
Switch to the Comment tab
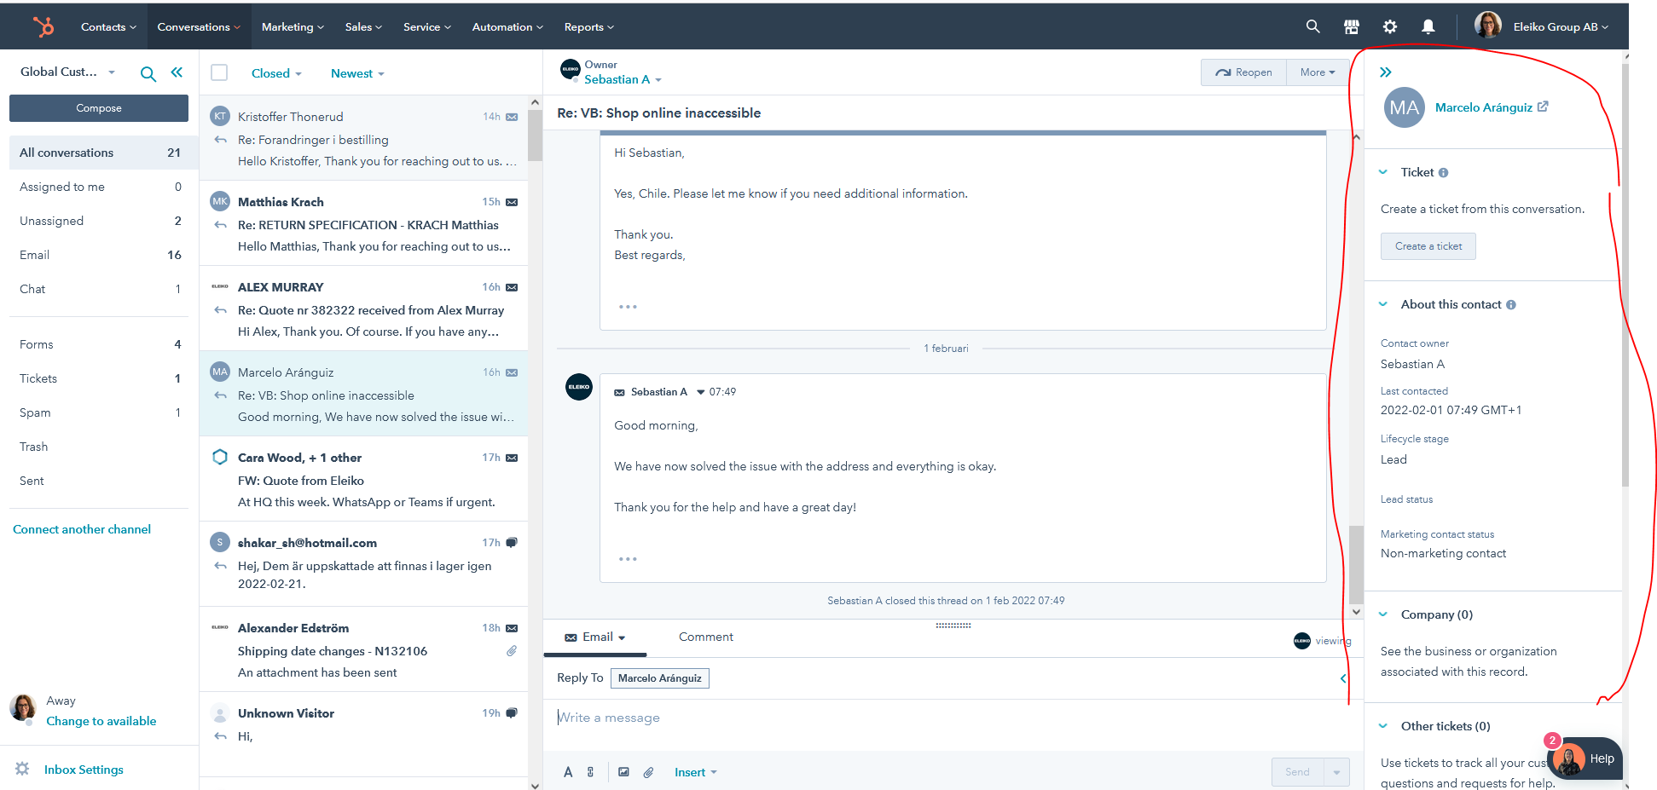(x=705, y=637)
